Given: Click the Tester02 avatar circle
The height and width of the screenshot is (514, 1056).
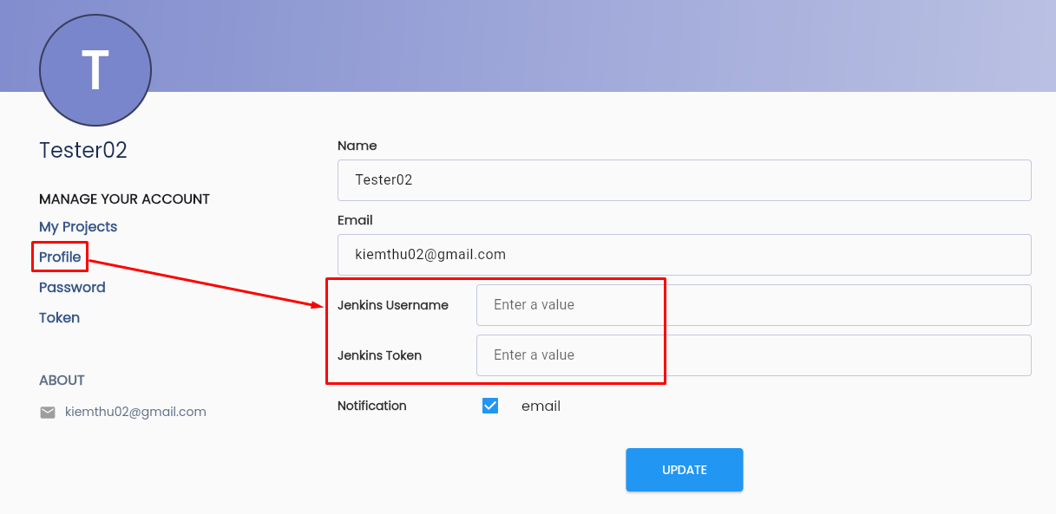Looking at the screenshot, I should [x=95, y=71].
